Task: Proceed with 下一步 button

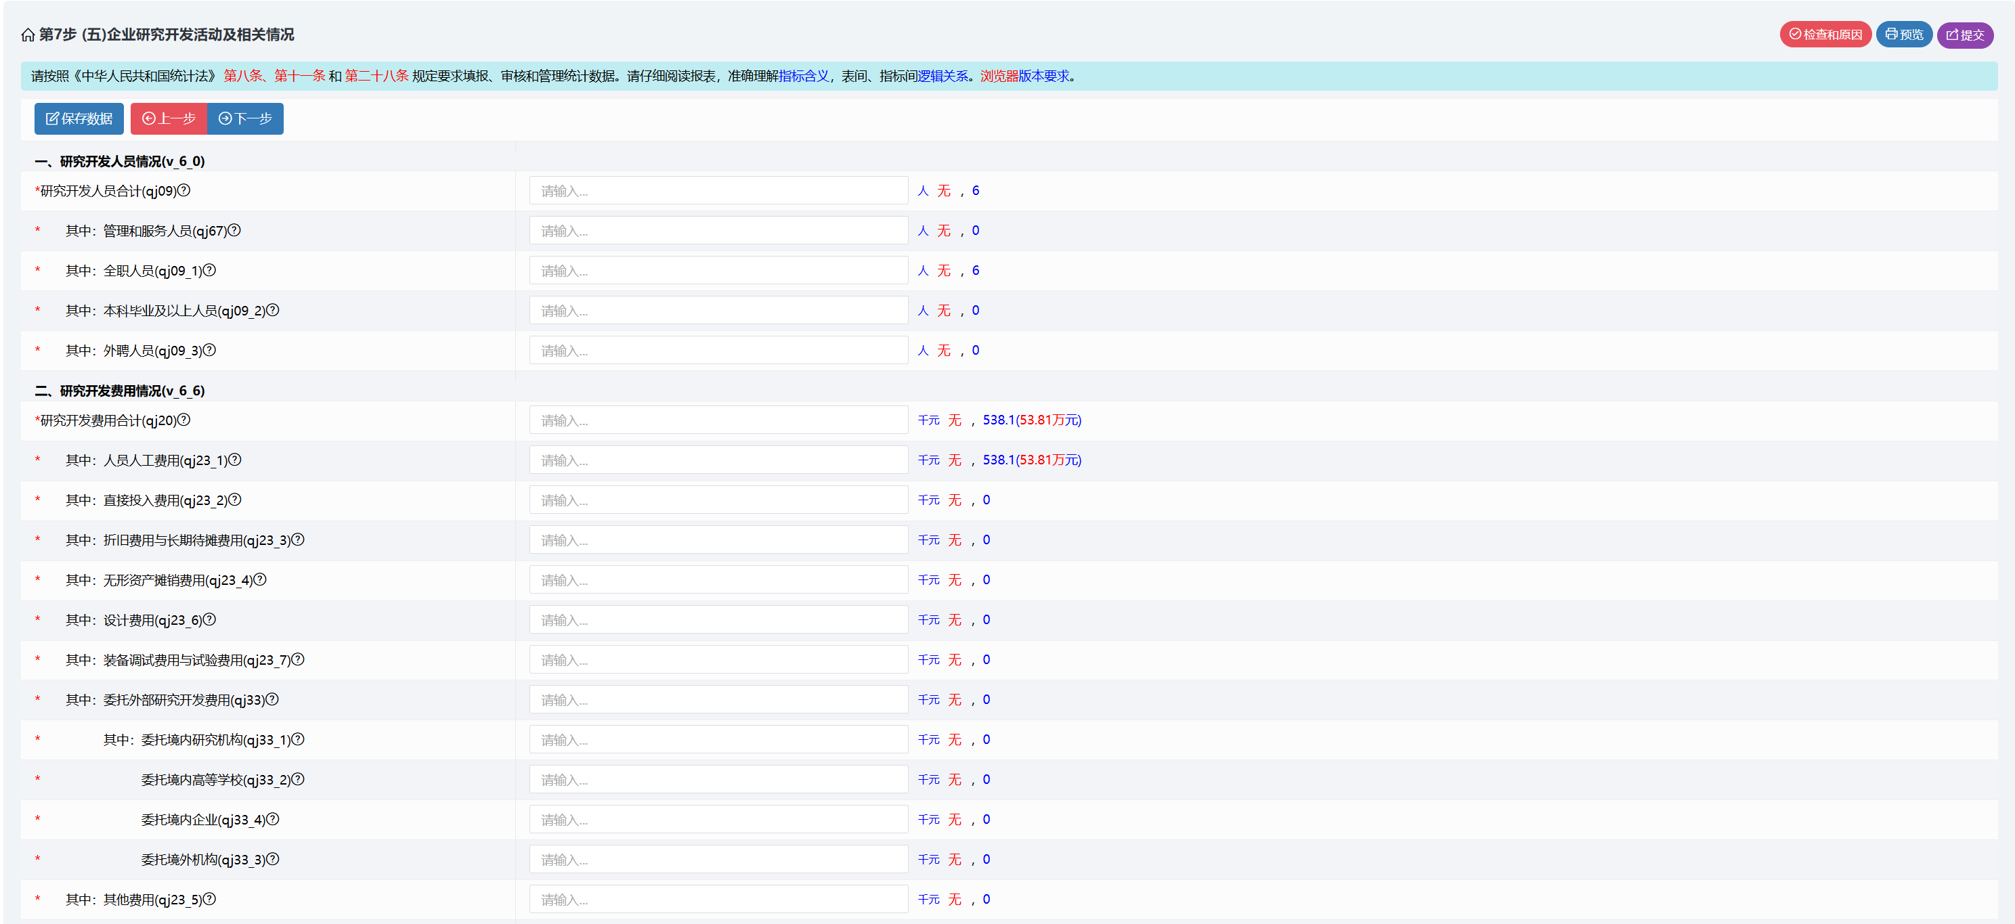Action: tap(246, 119)
